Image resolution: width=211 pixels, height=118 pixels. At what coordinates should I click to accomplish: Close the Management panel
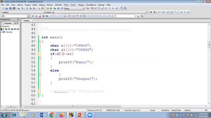point(18,19)
